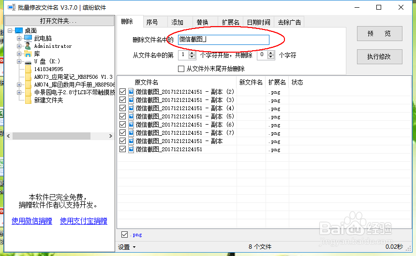
Task: Open the 使用微信捐赠 link
Action: (x=32, y=221)
